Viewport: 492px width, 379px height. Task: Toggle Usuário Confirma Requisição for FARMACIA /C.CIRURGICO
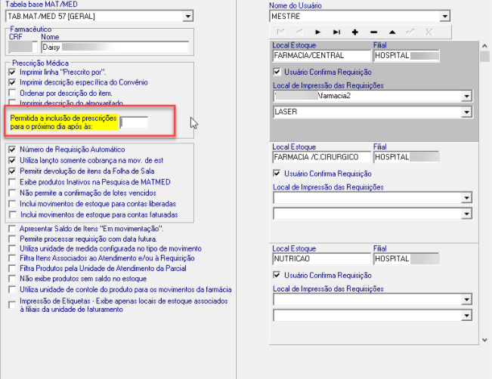[277, 174]
